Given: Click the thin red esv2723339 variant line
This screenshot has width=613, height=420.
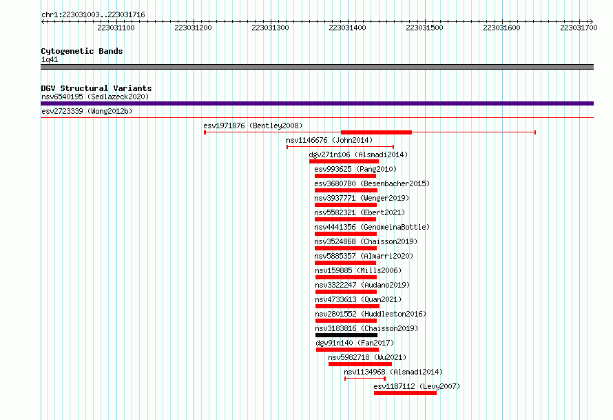Looking at the screenshot, I should click(317, 117).
